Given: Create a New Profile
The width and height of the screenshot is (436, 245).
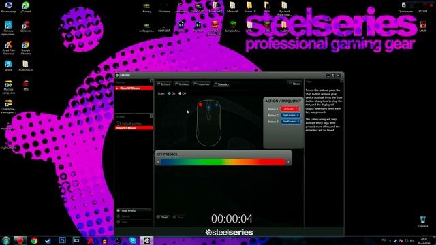Looking at the screenshot, I should click(x=134, y=210).
